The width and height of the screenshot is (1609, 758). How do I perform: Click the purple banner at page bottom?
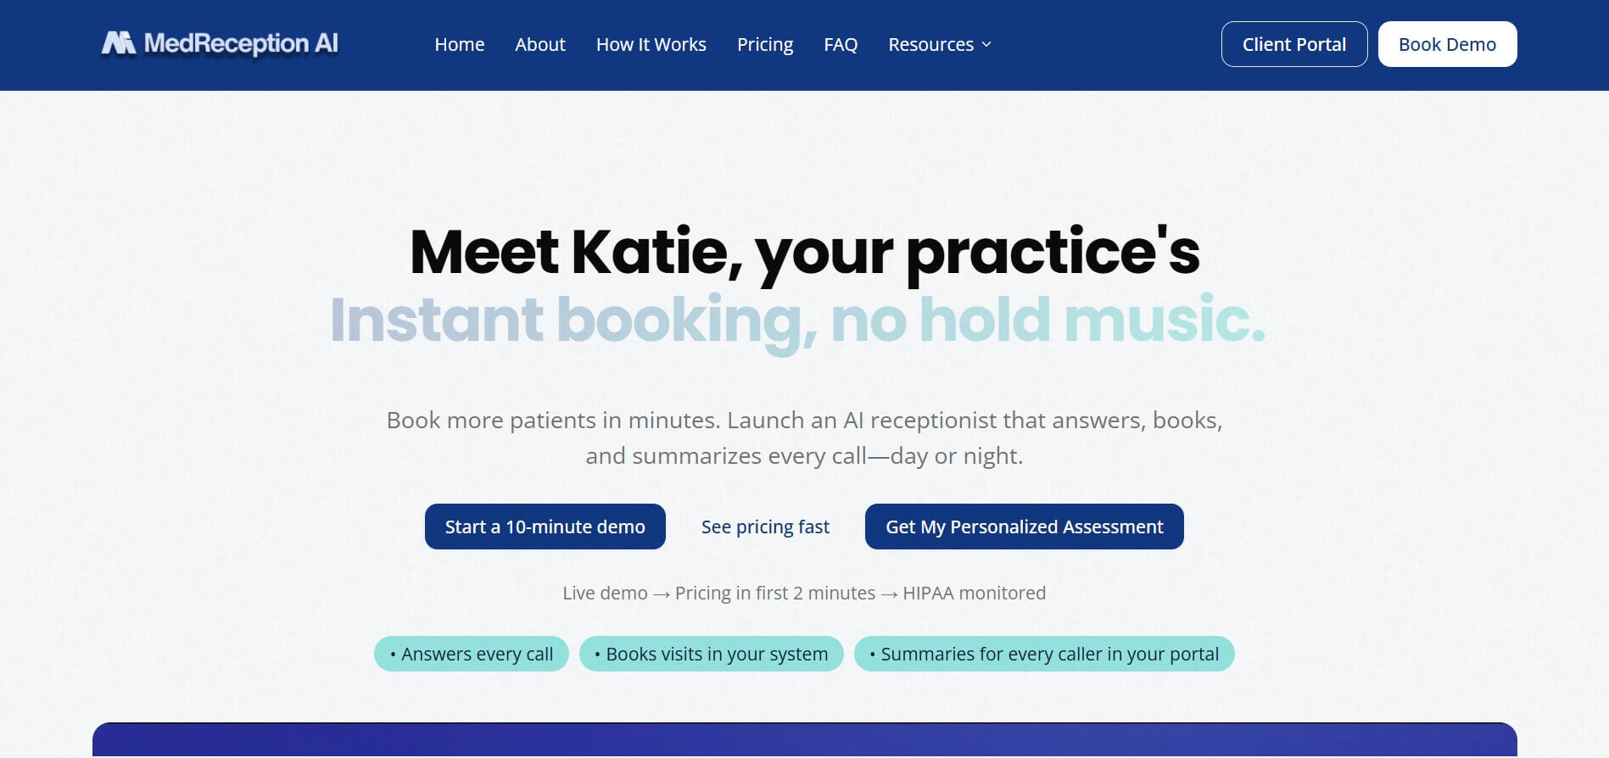804,739
